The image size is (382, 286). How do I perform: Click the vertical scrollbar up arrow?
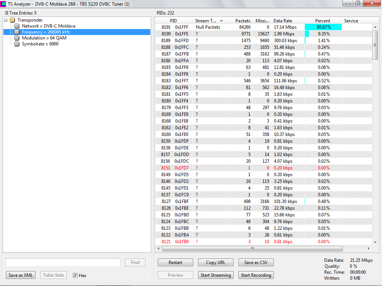click(375, 27)
